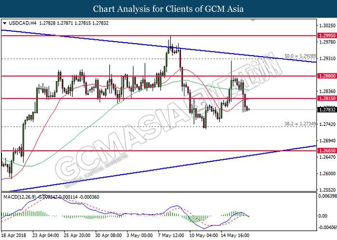Click the dropdown triangle beside USDCAD,H4
This screenshot has height=240, width=337.
[x=5, y=23]
